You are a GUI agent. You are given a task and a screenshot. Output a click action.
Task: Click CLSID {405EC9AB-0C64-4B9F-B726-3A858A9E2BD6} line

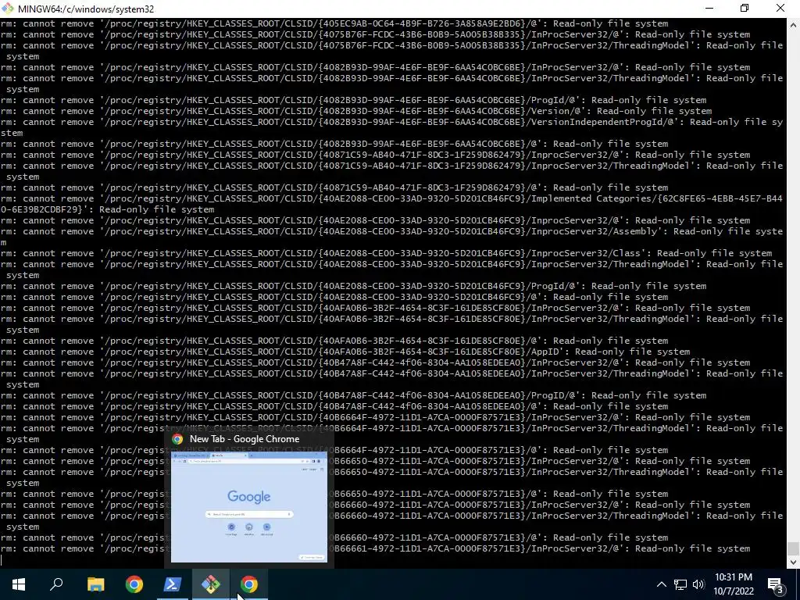(x=334, y=23)
